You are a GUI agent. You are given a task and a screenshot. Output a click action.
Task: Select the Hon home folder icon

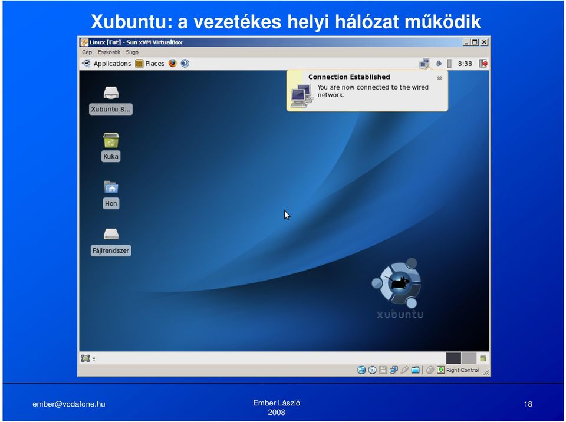tap(111, 194)
